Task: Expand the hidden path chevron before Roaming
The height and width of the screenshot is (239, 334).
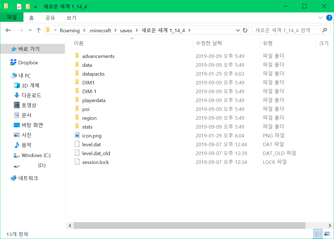Action: [x=55, y=30]
